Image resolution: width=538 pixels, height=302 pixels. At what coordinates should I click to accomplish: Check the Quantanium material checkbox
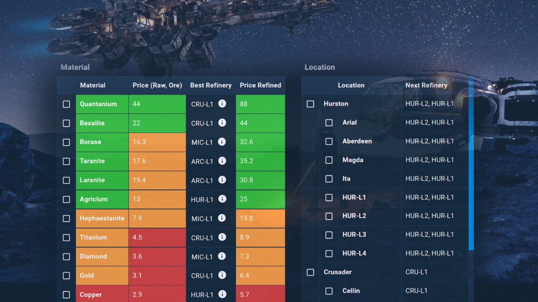tap(66, 104)
